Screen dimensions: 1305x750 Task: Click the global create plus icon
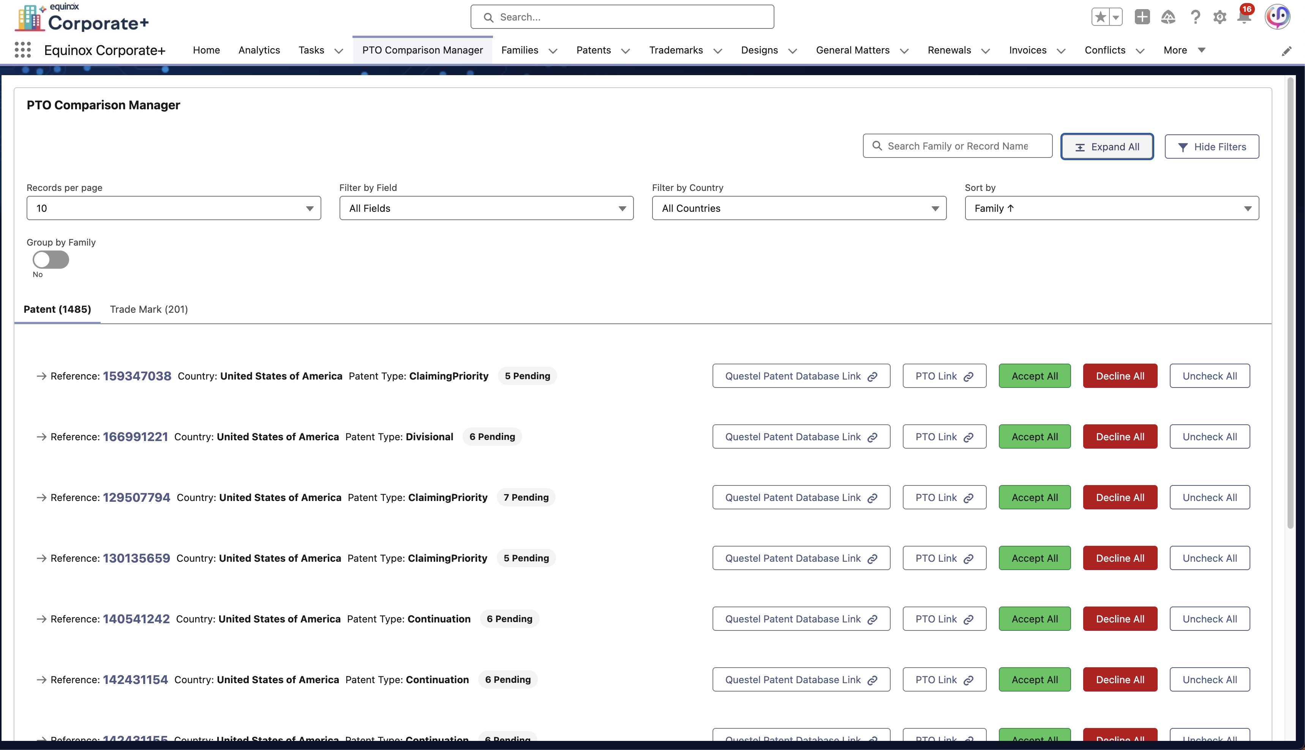[x=1142, y=17]
